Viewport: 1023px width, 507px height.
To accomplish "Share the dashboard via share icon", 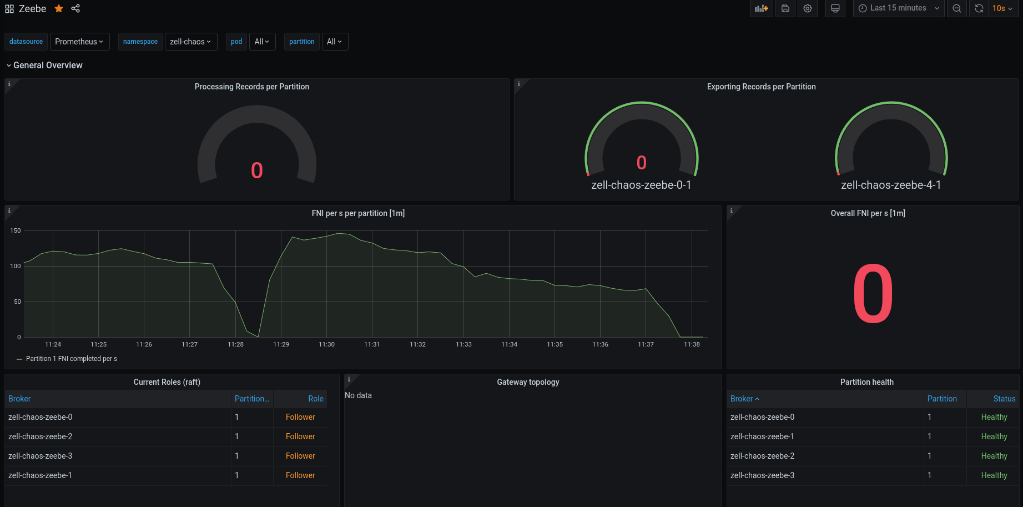I will [x=75, y=8].
